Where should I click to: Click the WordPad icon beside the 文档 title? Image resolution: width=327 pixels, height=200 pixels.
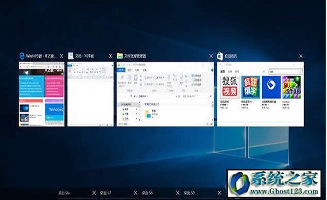(x=71, y=56)
